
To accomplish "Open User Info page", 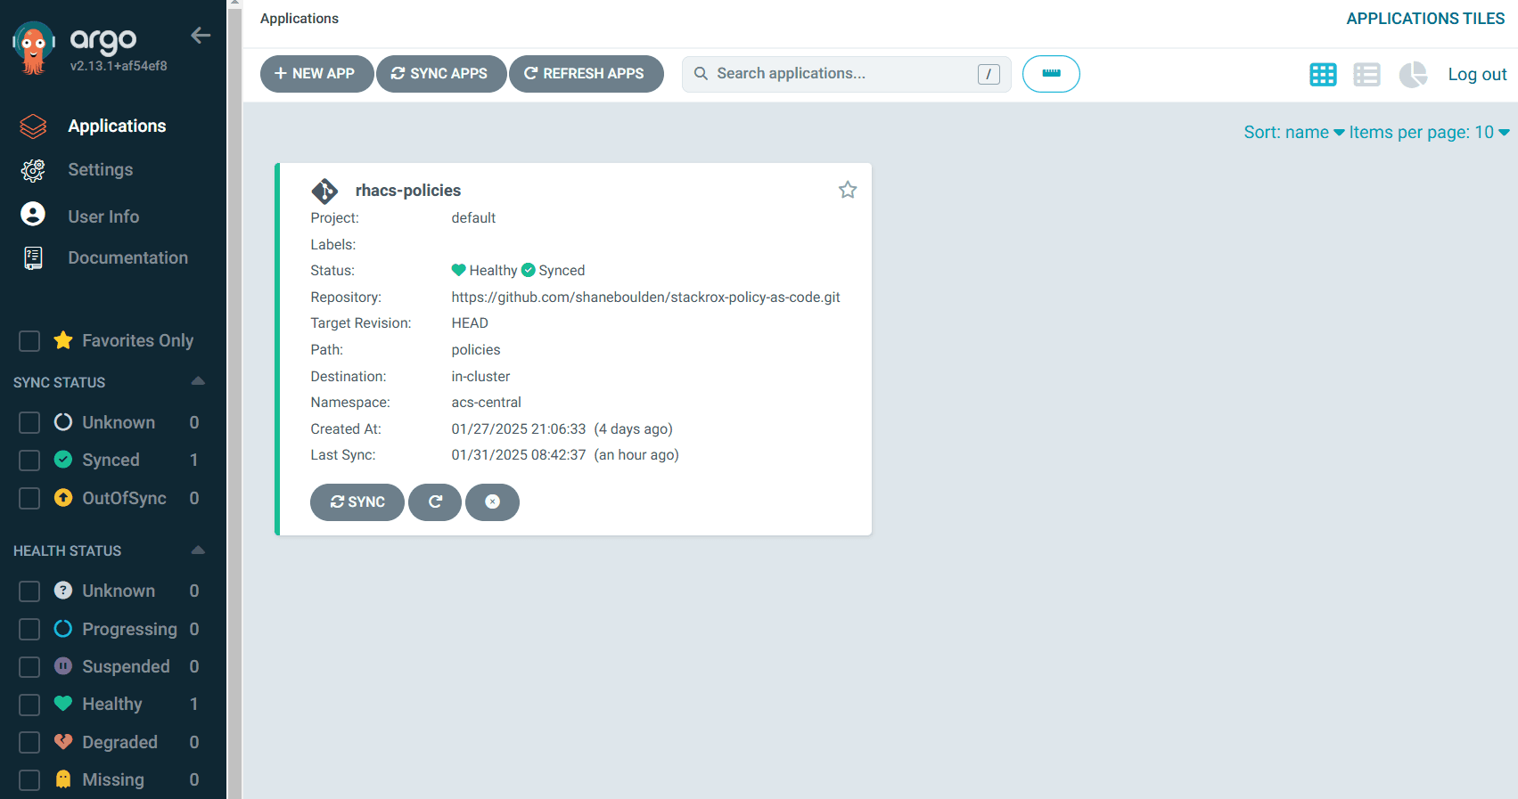I will coord(103,216).
